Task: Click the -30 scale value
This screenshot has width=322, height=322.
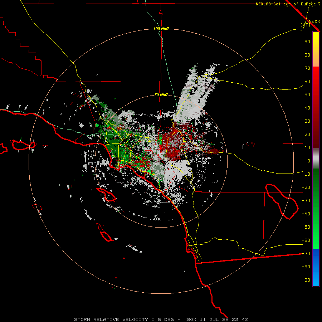Action: point(306,201)
